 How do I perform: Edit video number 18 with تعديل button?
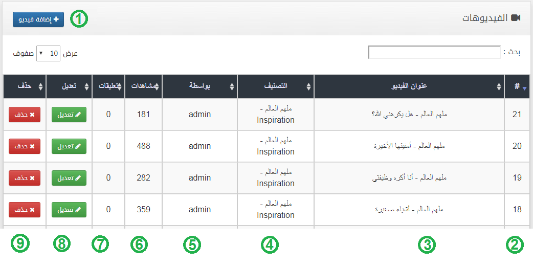coord(69,210)
